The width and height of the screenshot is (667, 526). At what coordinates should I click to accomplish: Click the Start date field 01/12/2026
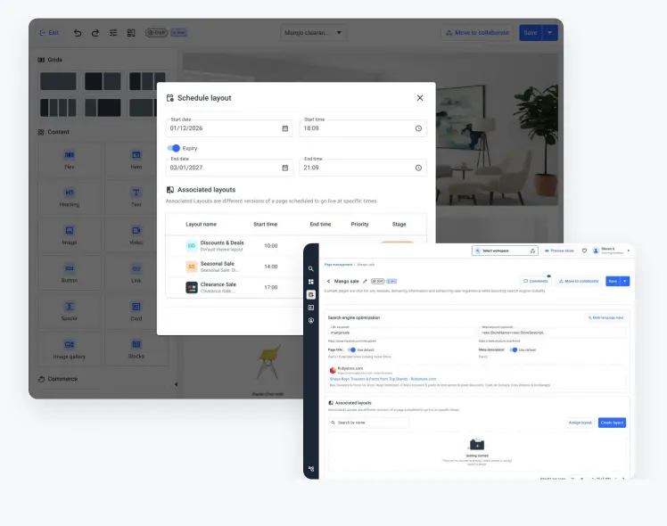click(x=229, y=128)
